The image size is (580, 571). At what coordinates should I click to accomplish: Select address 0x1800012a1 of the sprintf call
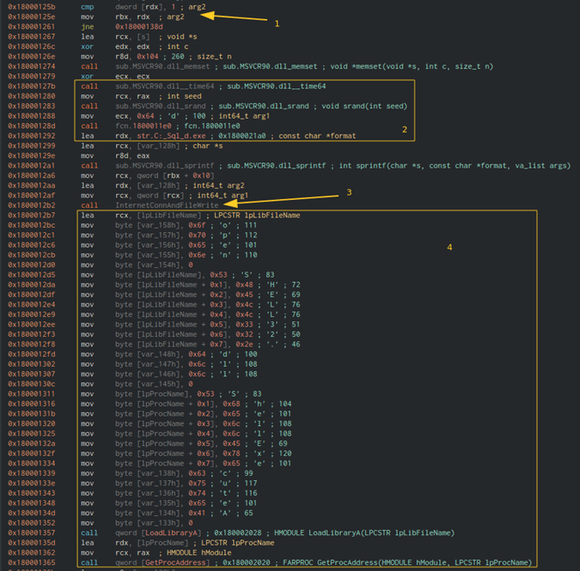tap(31, 166)
